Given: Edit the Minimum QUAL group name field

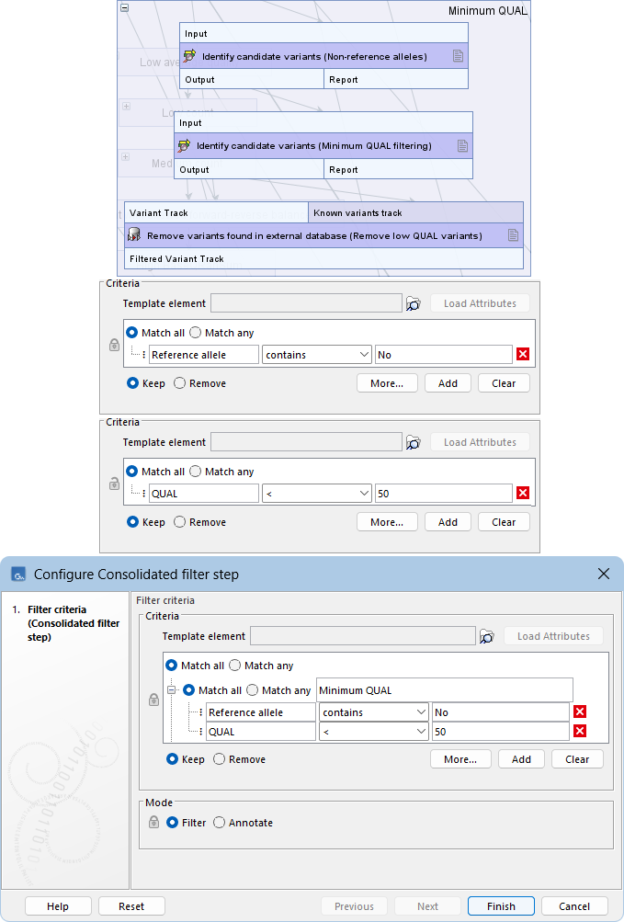Looking at the screenshot, I should tap(445, 690).
